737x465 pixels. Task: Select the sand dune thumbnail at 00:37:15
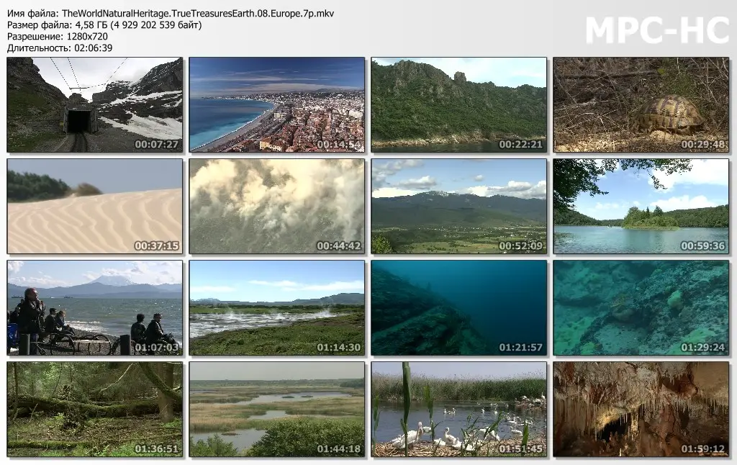pyautogui.click(x=95, y=207)
